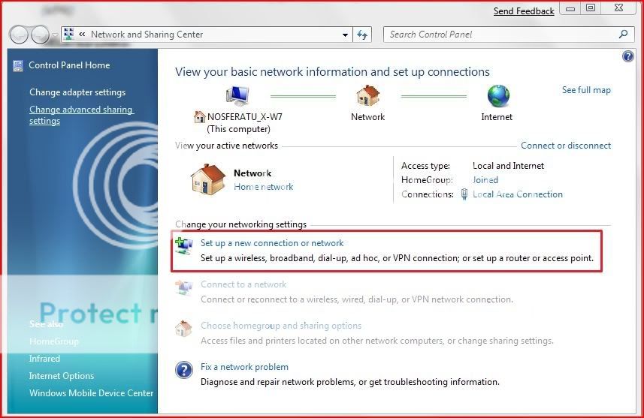Click the Control Panel icon in address bar
This screenshot has width=644, height=418.
pos(69,34)
